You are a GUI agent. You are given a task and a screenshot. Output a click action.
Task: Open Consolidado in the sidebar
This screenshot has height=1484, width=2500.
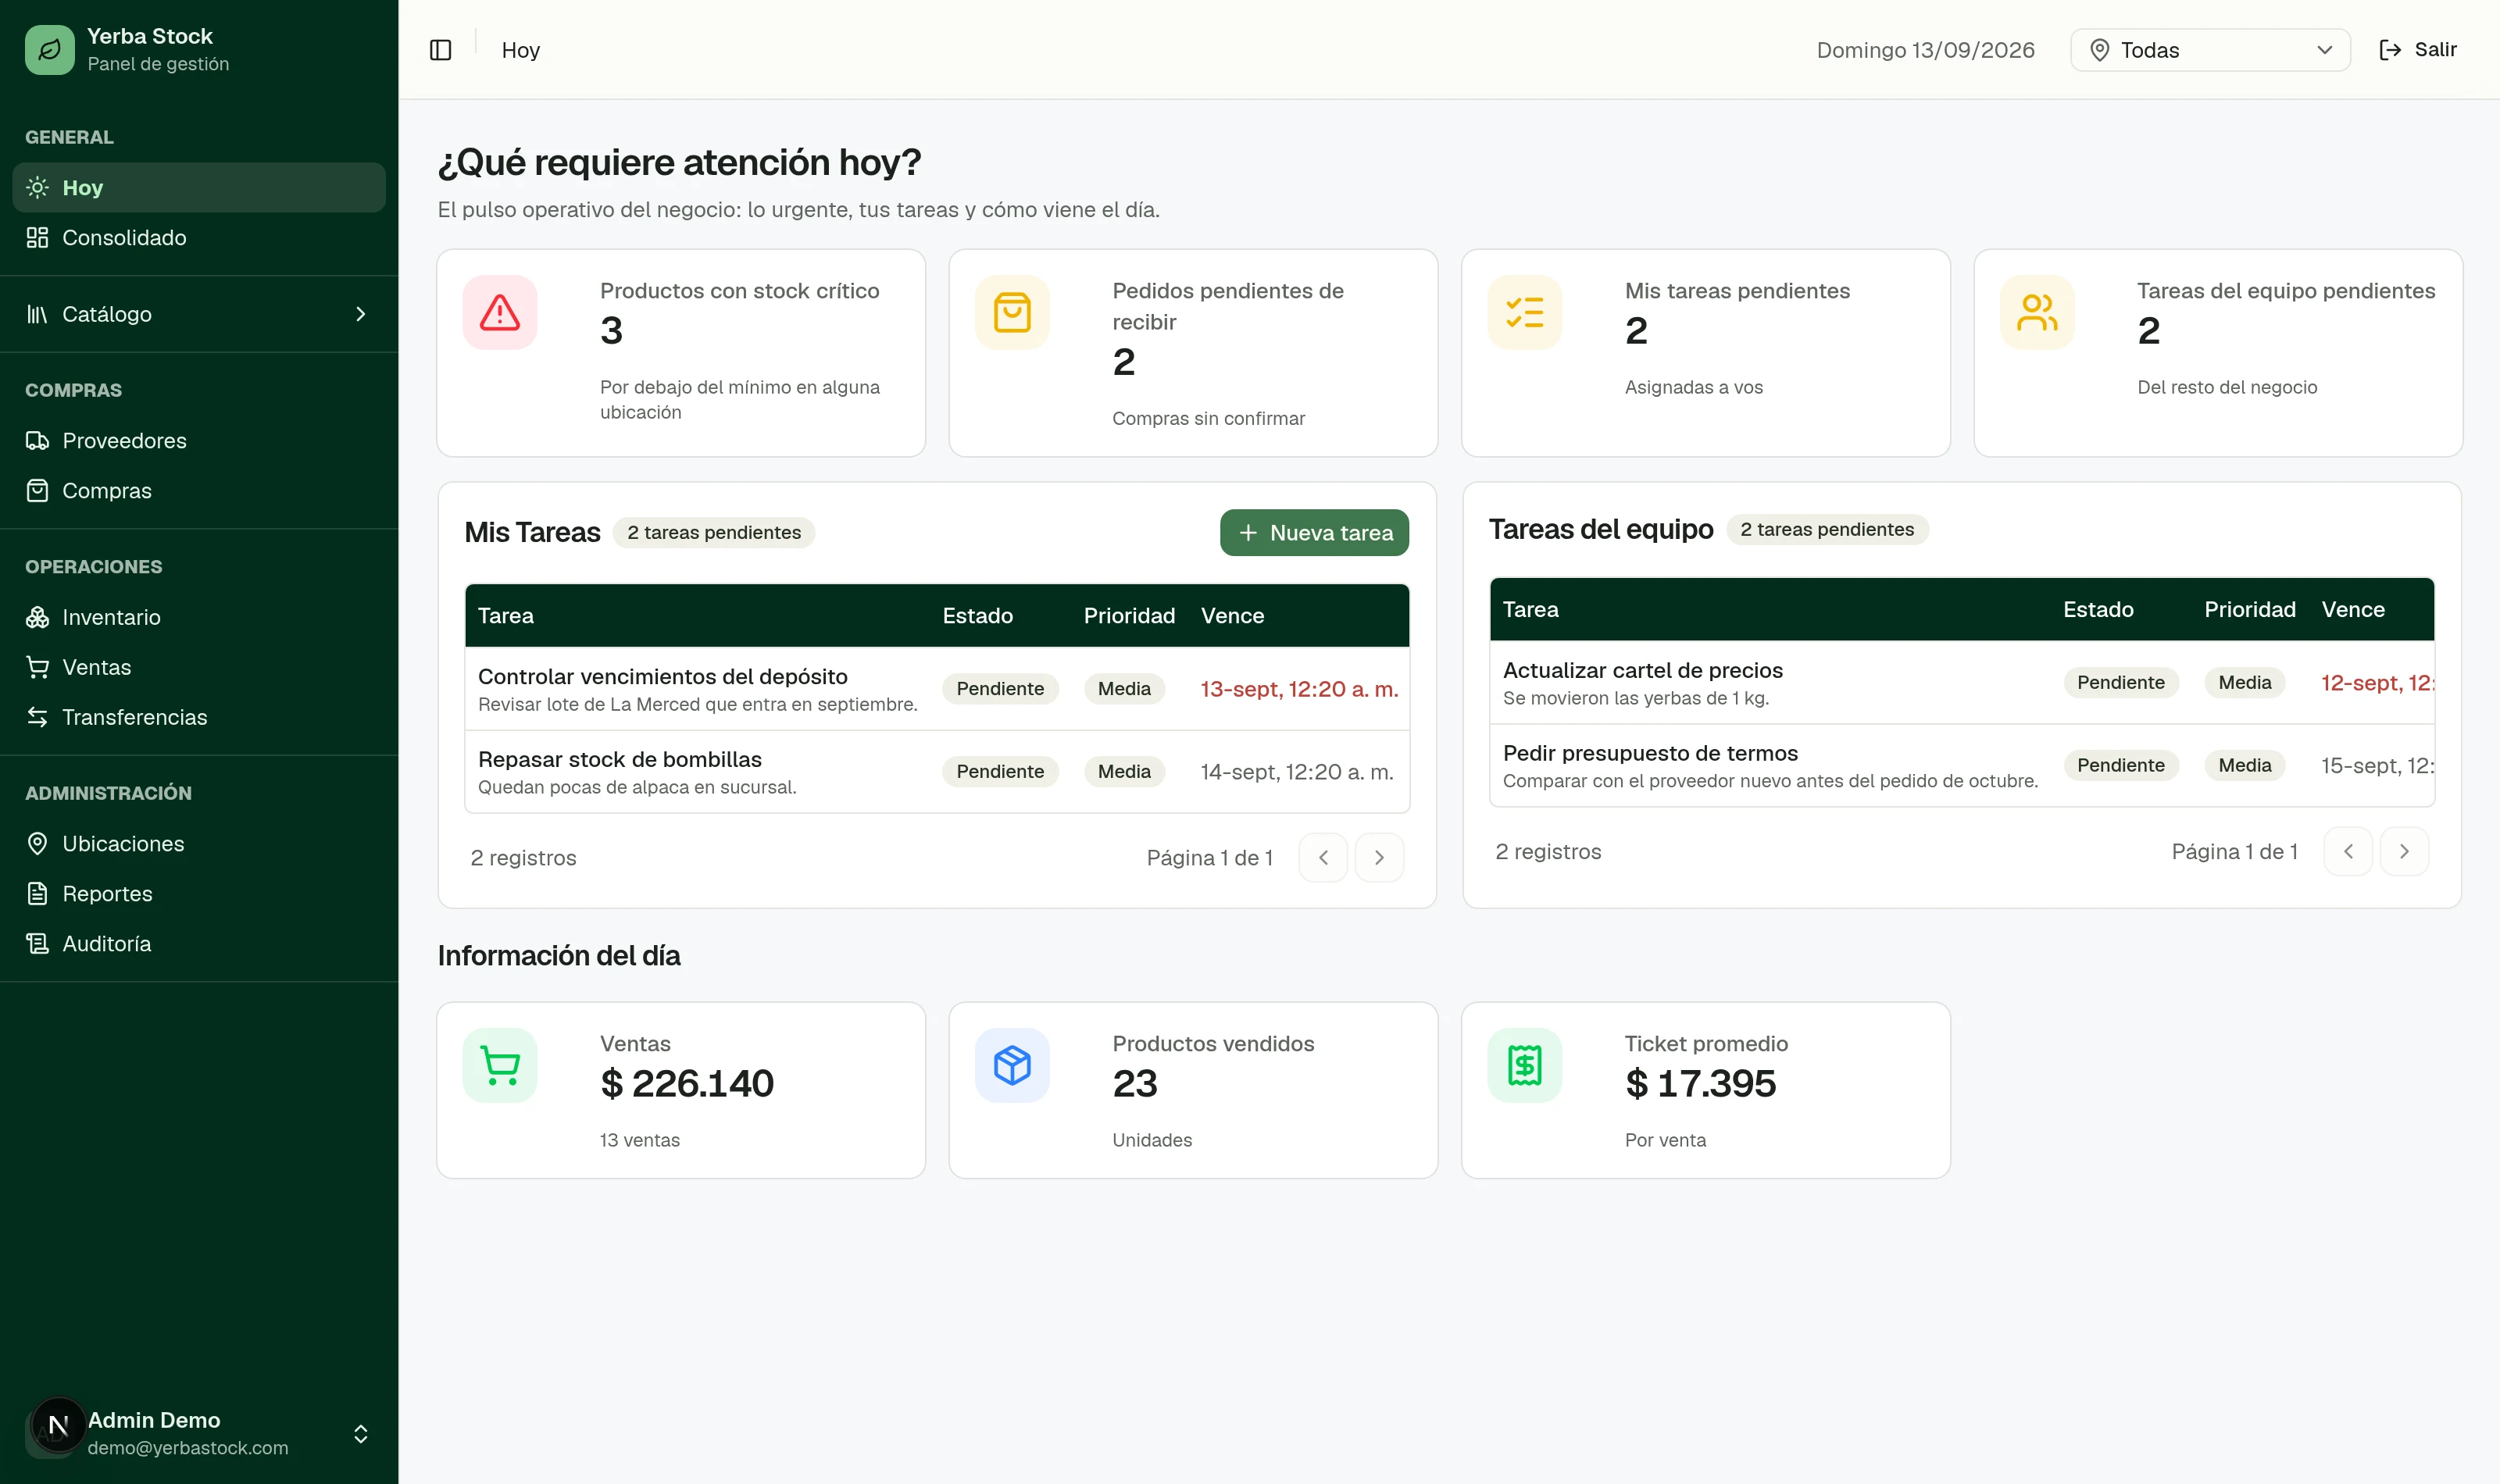199,237
